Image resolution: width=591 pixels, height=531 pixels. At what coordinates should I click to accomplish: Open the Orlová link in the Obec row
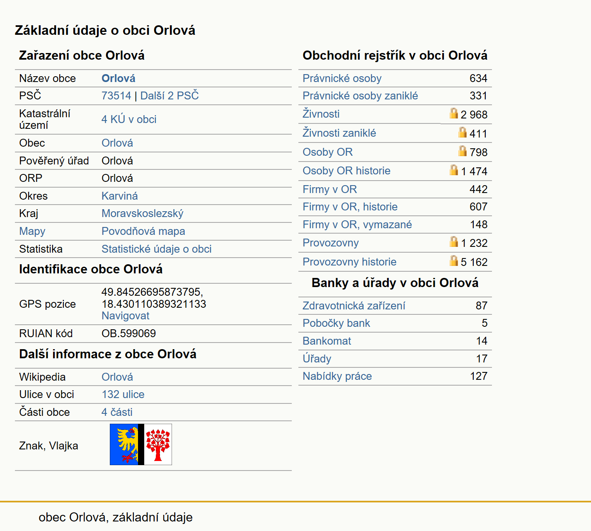(117, 143)
